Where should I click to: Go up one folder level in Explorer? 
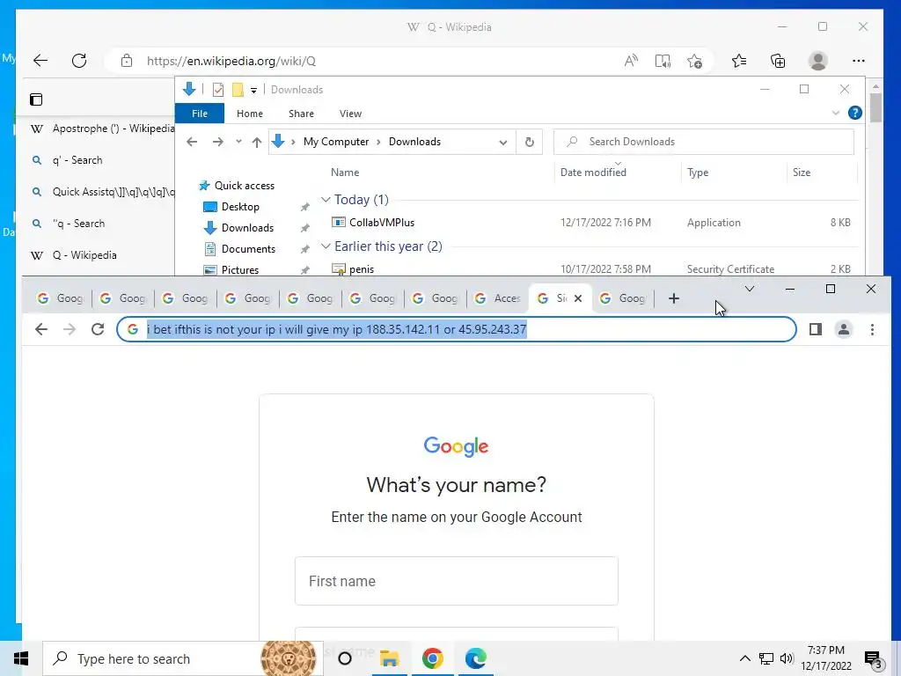click(257, 142)
